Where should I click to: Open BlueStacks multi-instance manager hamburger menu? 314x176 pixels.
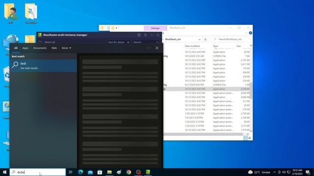coord(145,35)
